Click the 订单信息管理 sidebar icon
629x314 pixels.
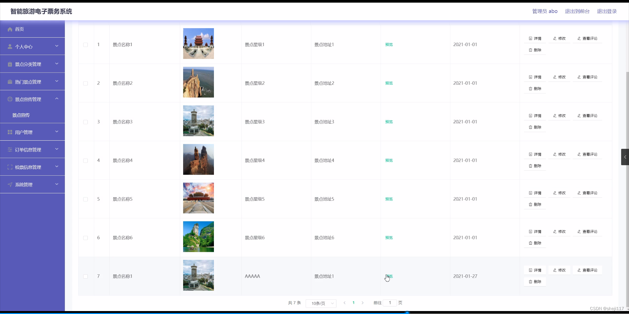click(x=10, y=149)
